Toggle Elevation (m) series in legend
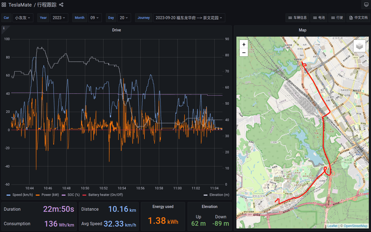The width and height of the screenshot is (371, 232). click(219, 195)
